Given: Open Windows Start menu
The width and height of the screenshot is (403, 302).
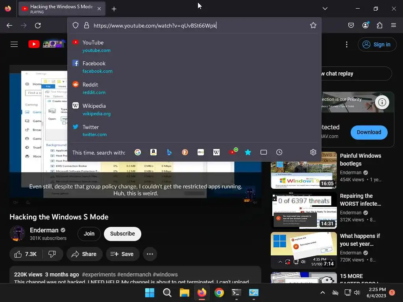Looking at the screenshot, I should pyautogui.click(x=150, y=293).
